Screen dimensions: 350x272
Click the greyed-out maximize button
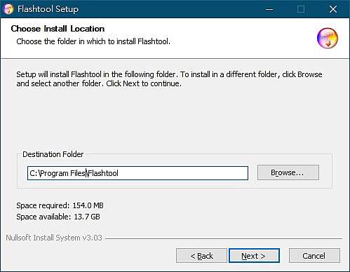[301, 9]
